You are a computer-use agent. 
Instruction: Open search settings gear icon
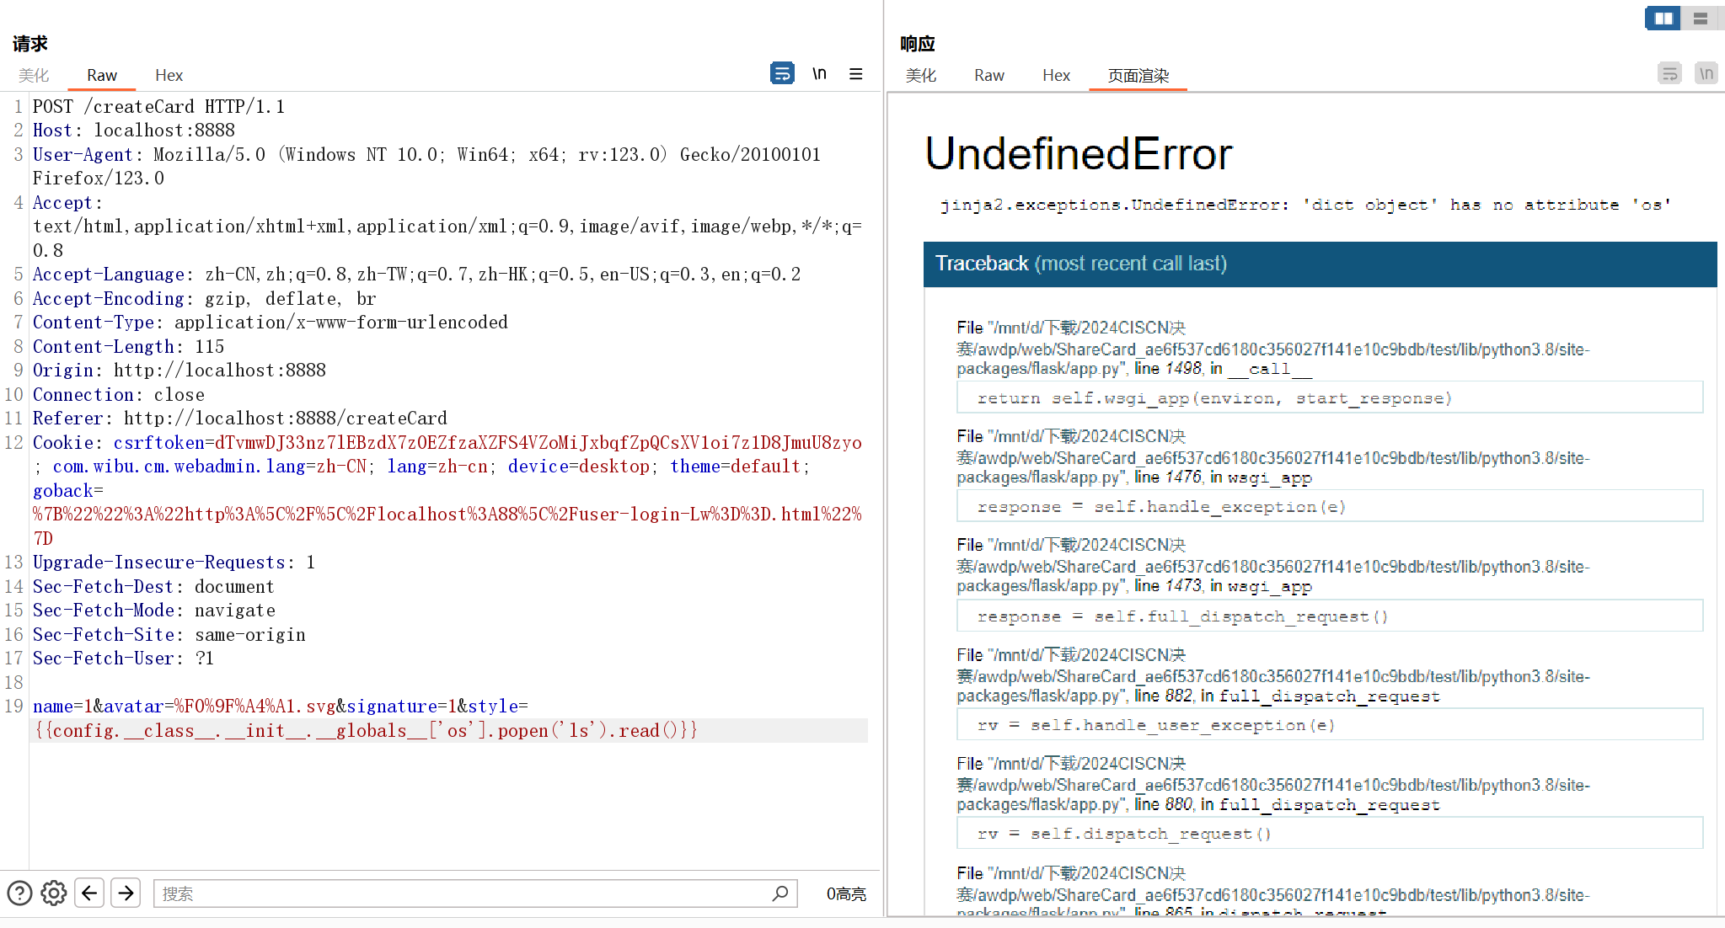(x=54, y=893)
